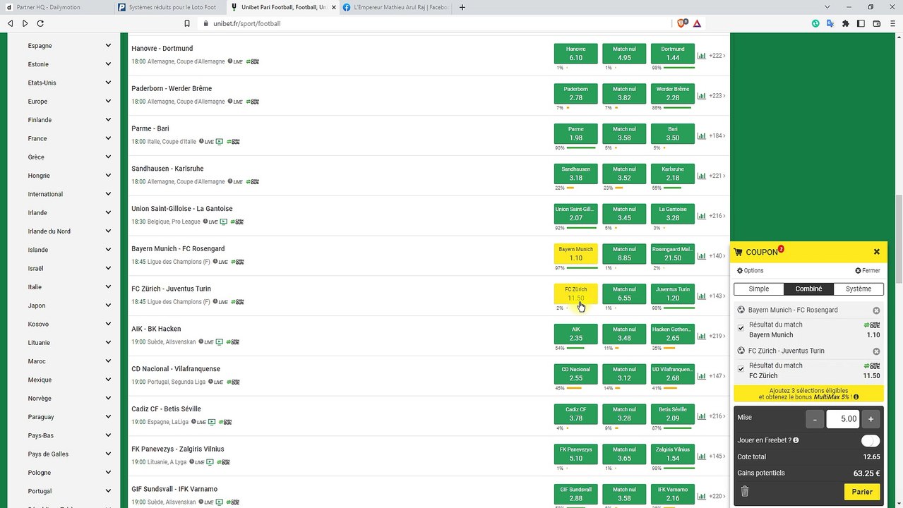This screenshot has width=903, height=508.
Task: Open FK Panevezys - Zalgiris Vilnius match
Action: pyautogui.click(x=178, y=449)
